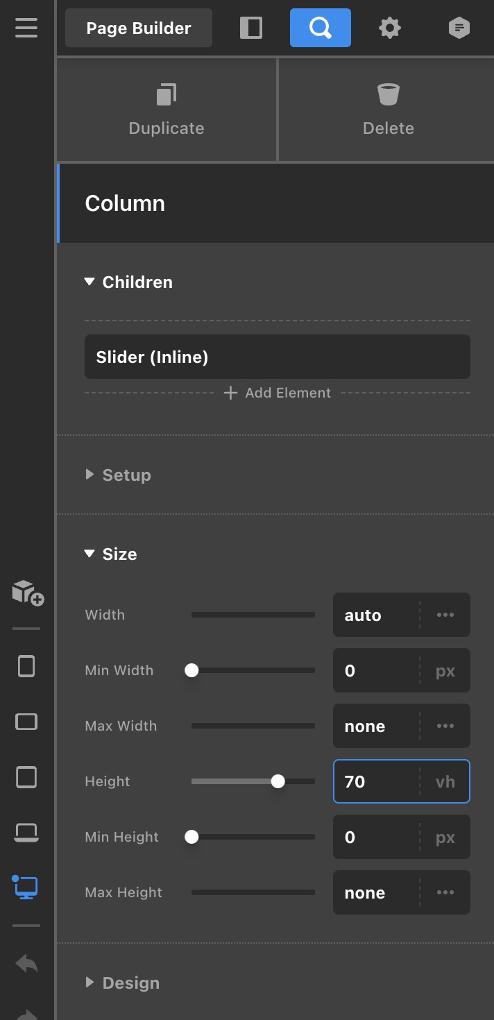Open the Page Builder tab
The height and width of the screenshot is (1020, 494).
[139, 28]
